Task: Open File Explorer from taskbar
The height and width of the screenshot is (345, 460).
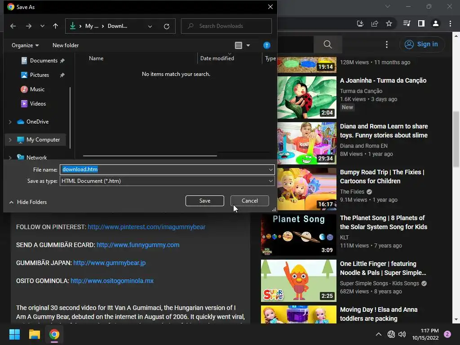Action: point(34,334)
